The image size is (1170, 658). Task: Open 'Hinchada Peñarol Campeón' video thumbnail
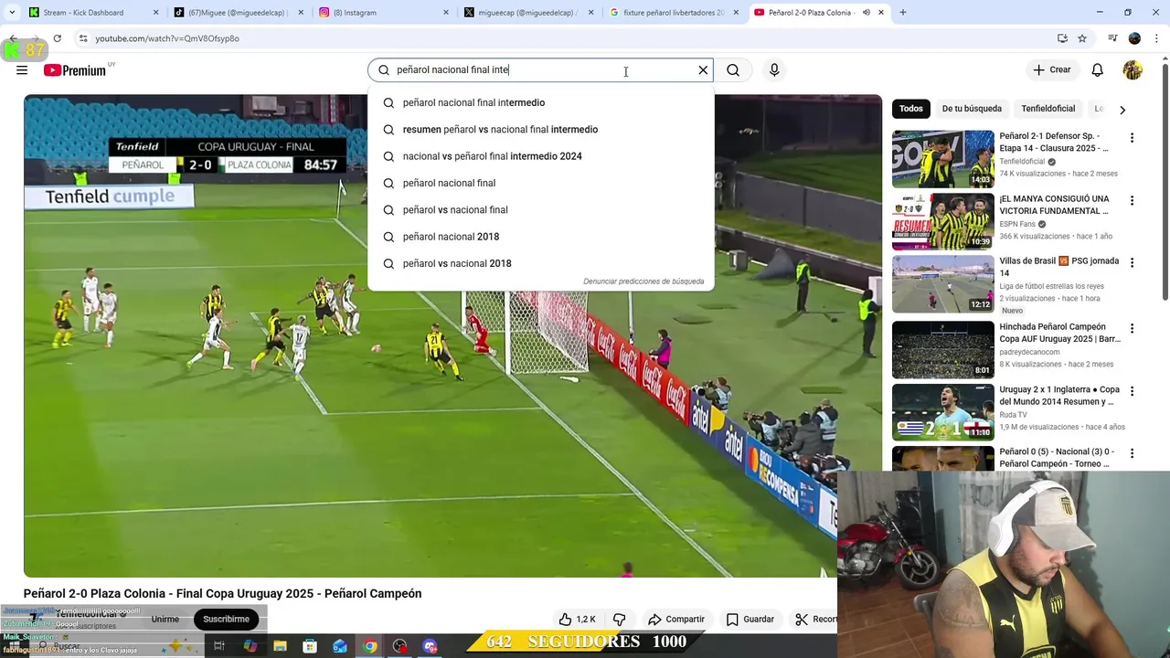[943, 349]
